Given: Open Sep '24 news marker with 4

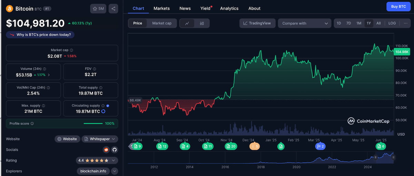Looking at the screenshot, I should pos(185,146).
